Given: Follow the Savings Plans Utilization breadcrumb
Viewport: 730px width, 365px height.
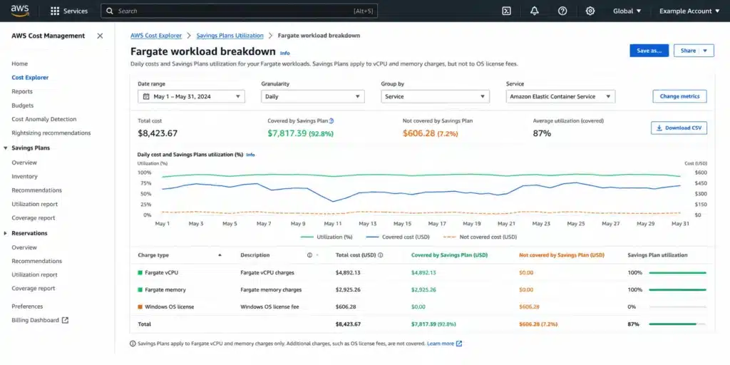Looking at the screenshot, I should [x=230, y=36].
